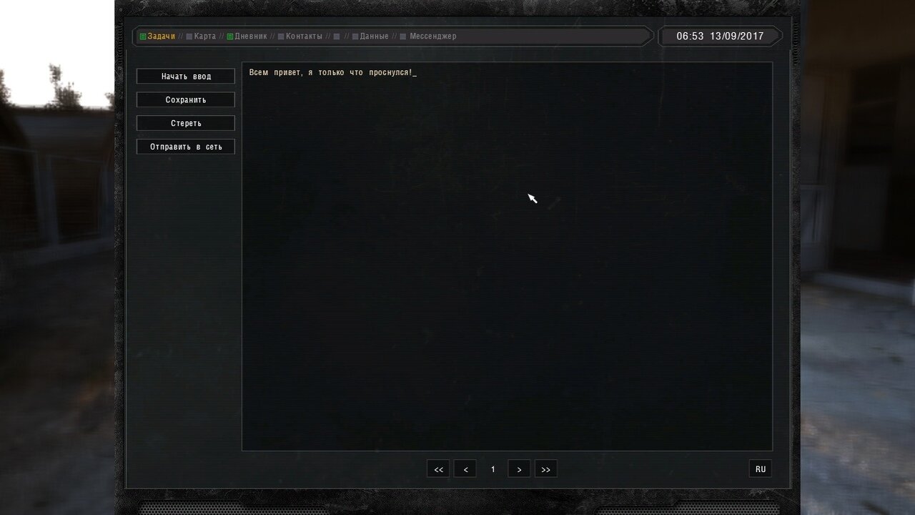
Task: Go to previous page with < button
Action: pos(465,469)
